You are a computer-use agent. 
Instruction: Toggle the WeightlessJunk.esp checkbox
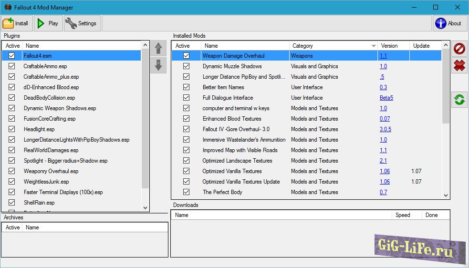pyautogui.click(x=12, y=182)
